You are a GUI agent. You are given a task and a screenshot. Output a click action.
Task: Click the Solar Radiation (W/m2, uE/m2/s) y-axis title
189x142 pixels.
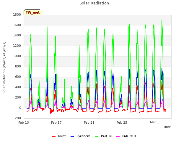tap(4, 67)
